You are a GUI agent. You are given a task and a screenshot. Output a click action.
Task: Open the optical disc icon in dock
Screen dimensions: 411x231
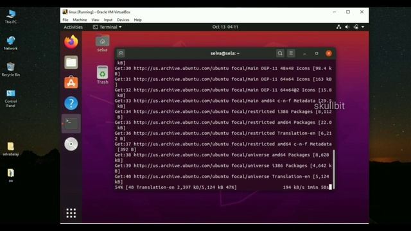pos(71,144)
